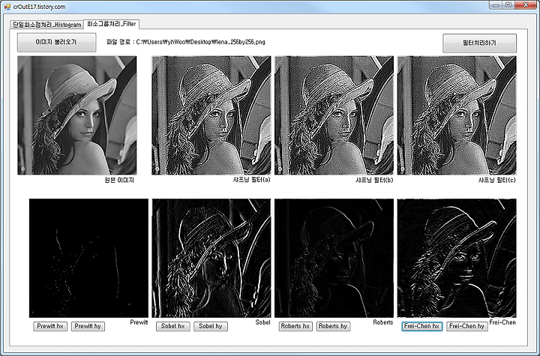Click the crOutE17.tistory.com window title

(39, 7)
